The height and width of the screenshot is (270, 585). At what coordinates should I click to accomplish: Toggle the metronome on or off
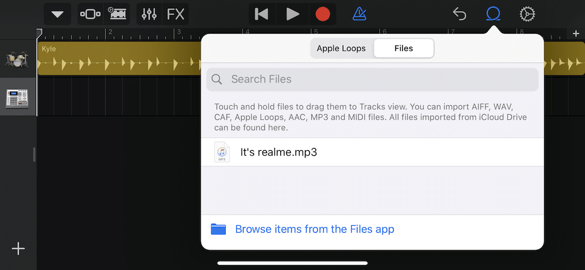click(360, 14)
